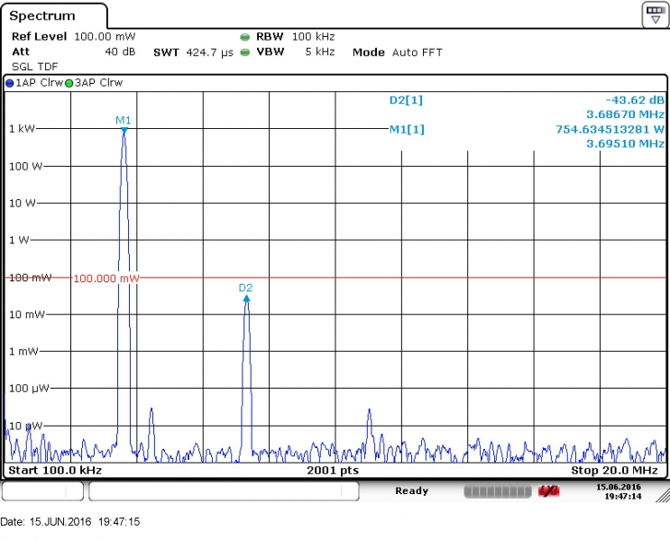Click the wide empty status message field
This screenshot has width=670, height=541.
(224, 491)
